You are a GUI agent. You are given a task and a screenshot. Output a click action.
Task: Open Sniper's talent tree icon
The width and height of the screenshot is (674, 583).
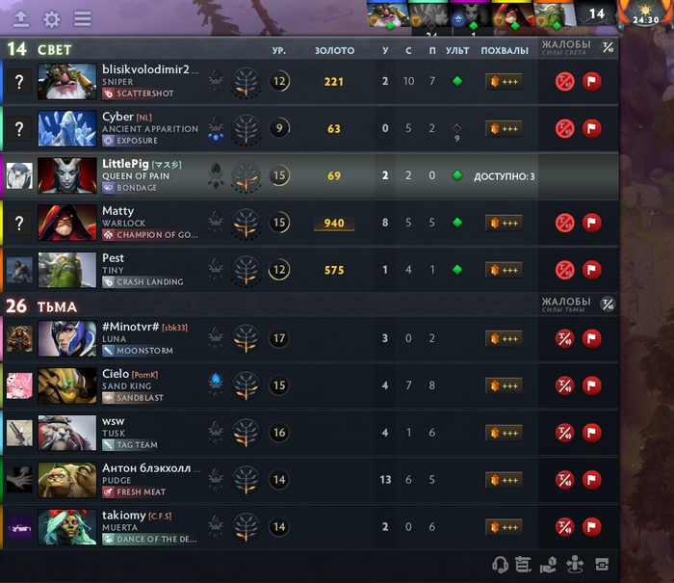click(x=246, y=82)
